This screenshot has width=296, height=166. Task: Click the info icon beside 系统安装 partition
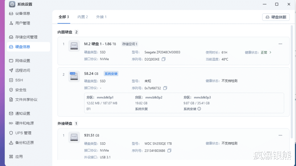(x=199, y=109)
